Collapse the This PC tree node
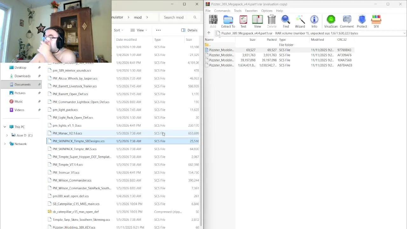Screen dimensions: 407x229 [5, 127]
